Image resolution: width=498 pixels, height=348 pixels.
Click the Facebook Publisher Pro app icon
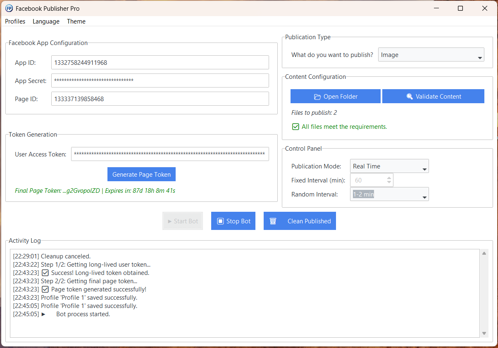[9, 8]
